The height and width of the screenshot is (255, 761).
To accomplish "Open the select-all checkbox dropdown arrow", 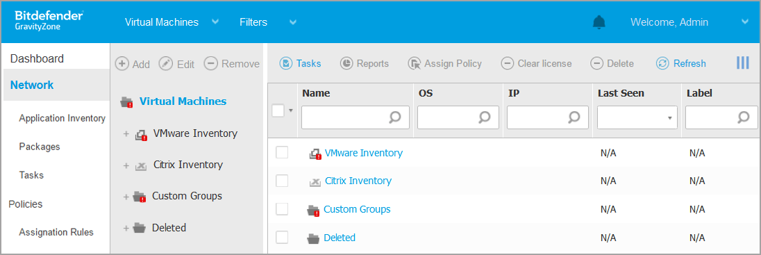I will (291, 110).
